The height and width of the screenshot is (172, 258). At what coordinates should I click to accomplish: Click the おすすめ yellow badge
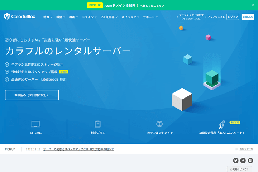(235, 123)
